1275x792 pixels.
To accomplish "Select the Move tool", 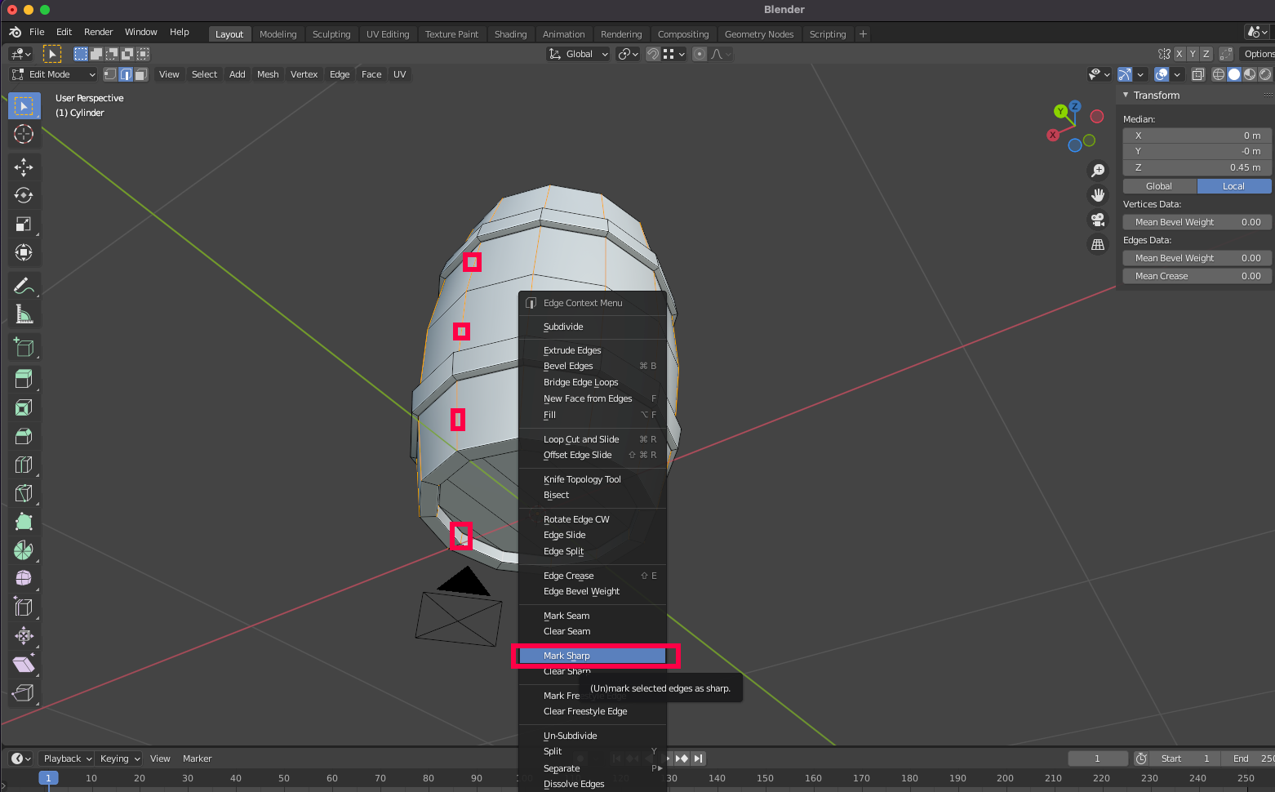I will click(x=24, y=167).
